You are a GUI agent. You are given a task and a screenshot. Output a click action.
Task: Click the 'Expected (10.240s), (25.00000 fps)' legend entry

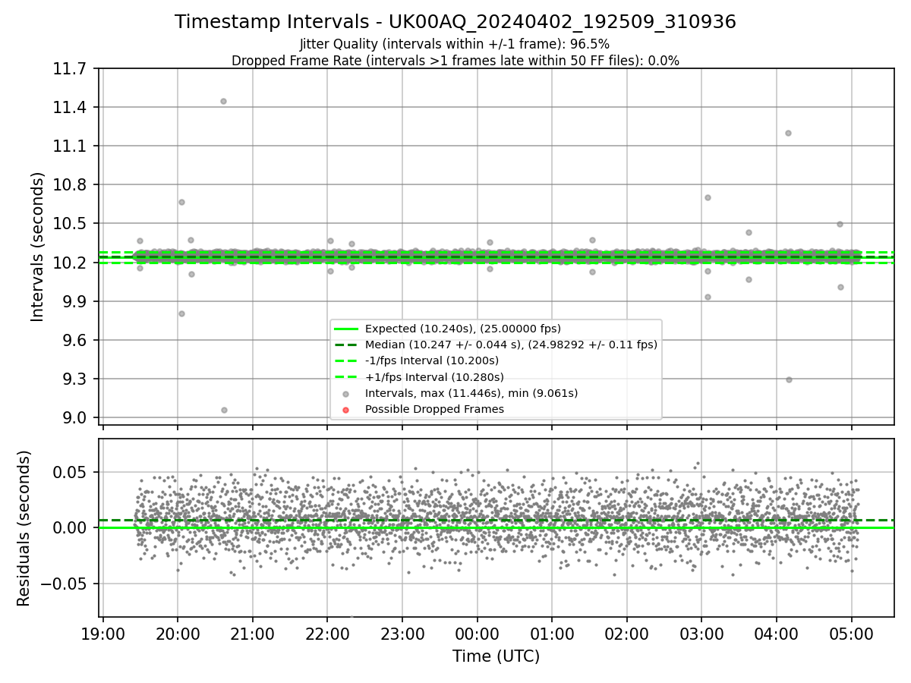pyautogui.click(x=463, y=329)
